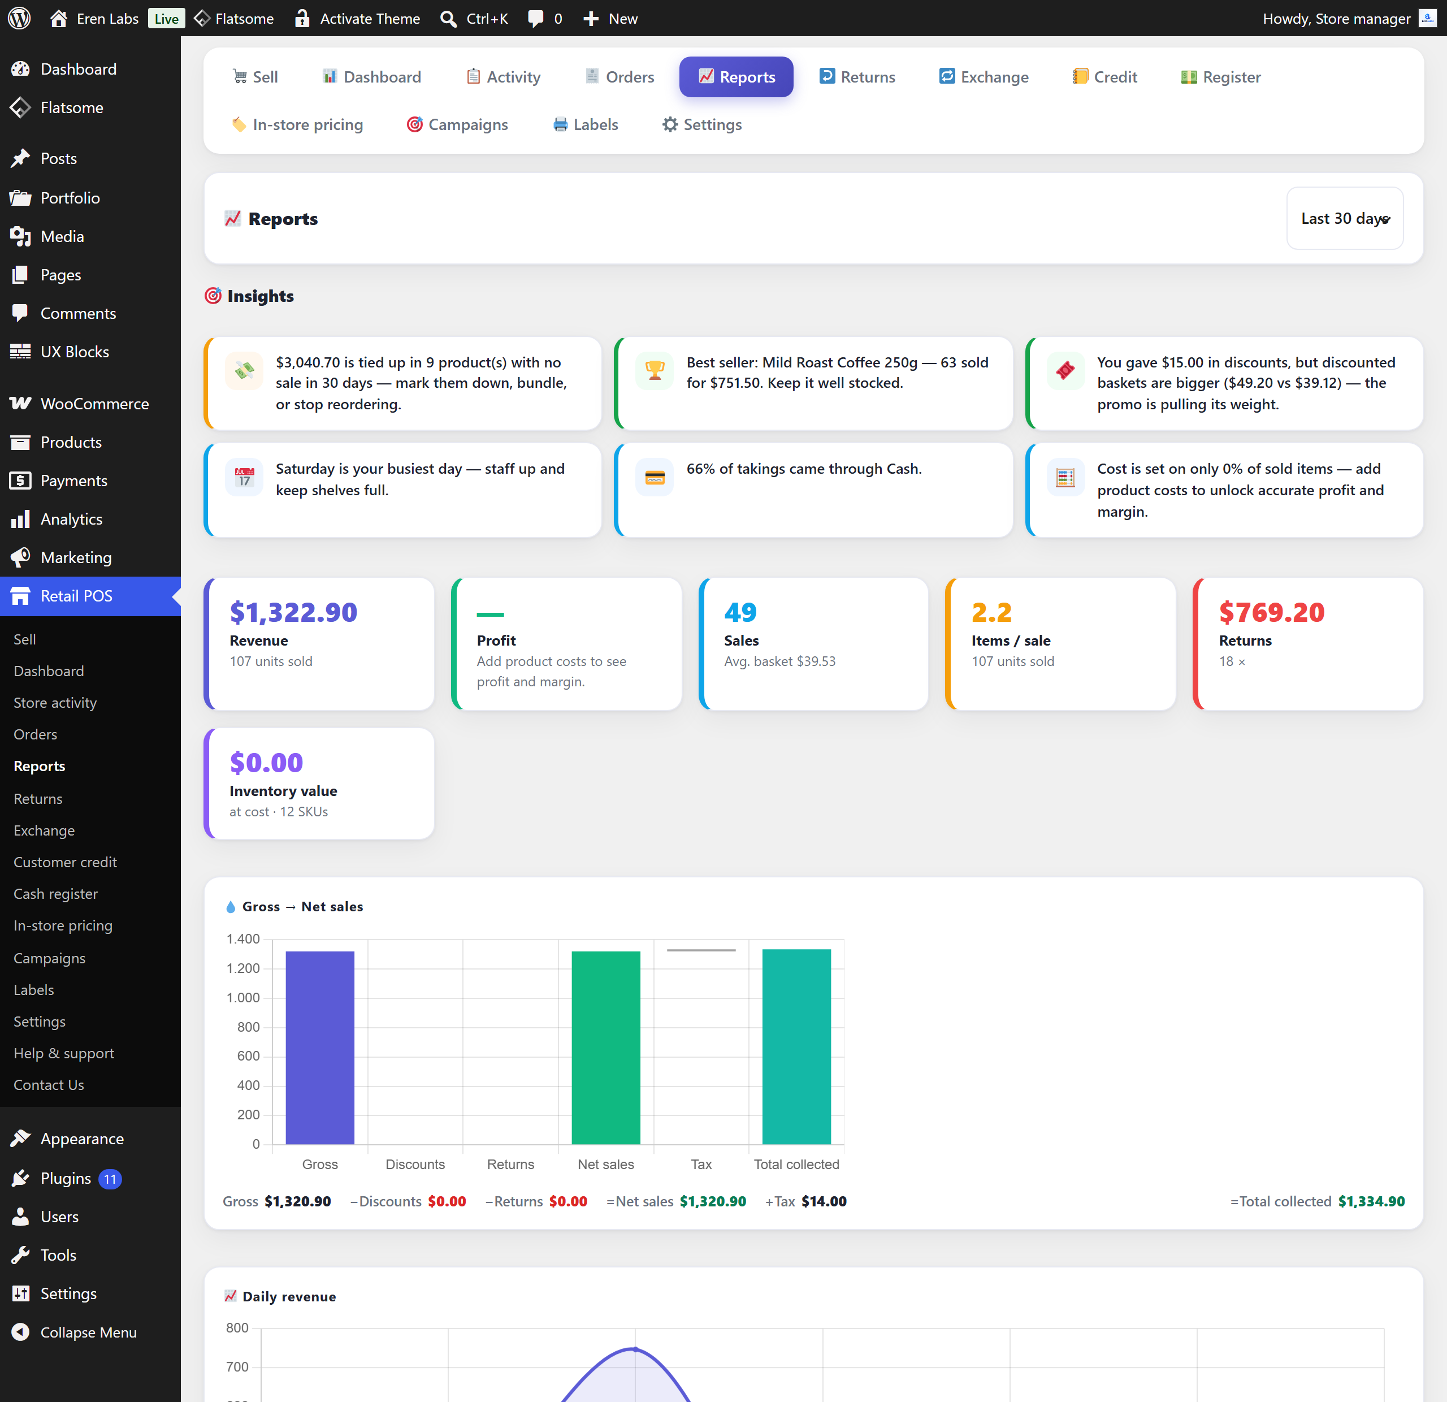Click the Dashboard gauge icon in sidebar
Image resolution: width=1447 pixels, height=1402 pixels.
click(x=21, y=68)
